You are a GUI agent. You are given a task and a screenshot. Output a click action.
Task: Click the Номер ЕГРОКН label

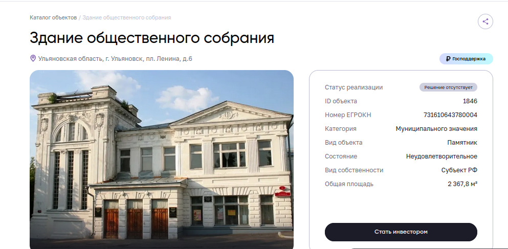point(348,115)
